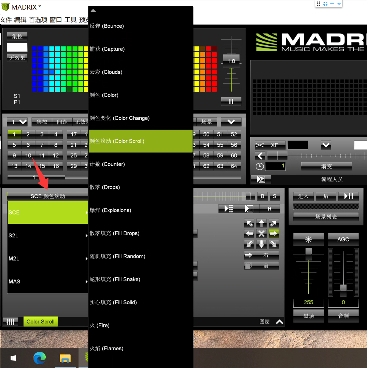Screen dimensions: 367x368
Task: Open the cue list icon under the fade timer
Action: (261, 179)
